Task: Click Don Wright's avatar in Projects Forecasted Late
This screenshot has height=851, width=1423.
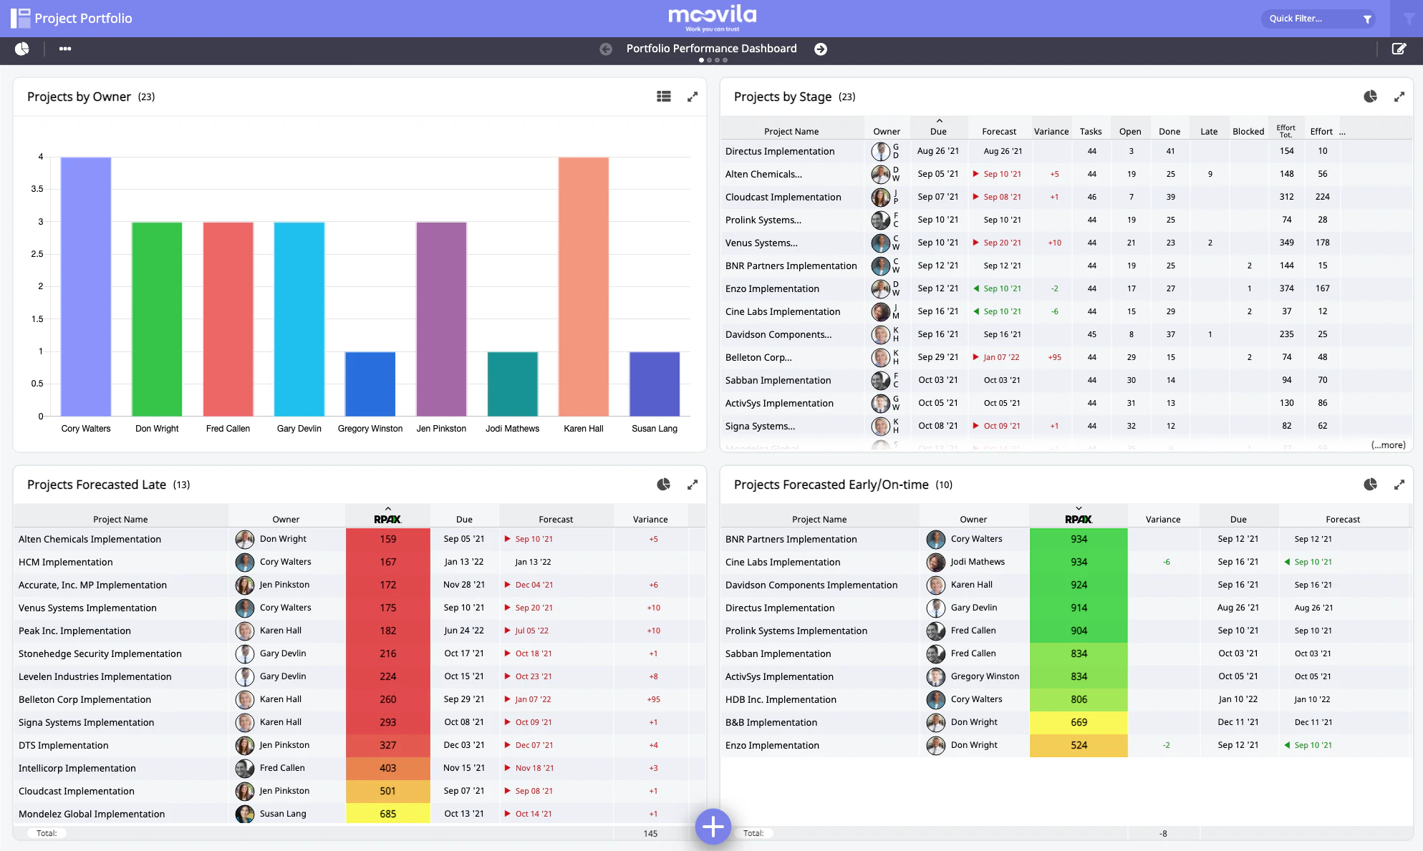Action: pos(244,539)
